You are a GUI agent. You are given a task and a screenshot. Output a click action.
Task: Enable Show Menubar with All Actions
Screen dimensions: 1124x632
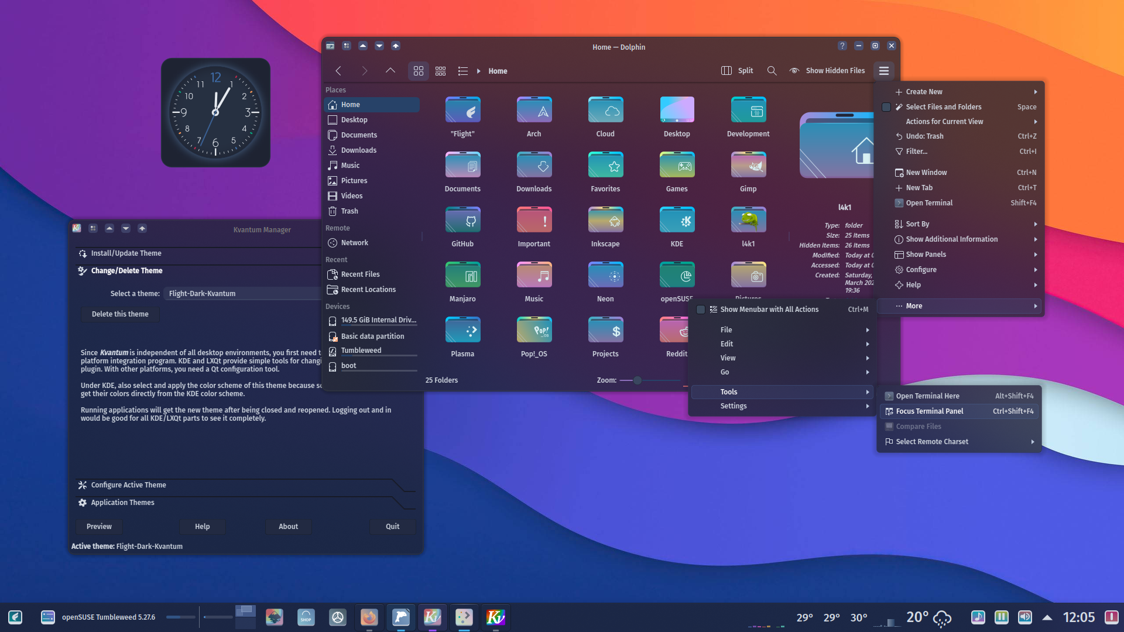point(701,310)
